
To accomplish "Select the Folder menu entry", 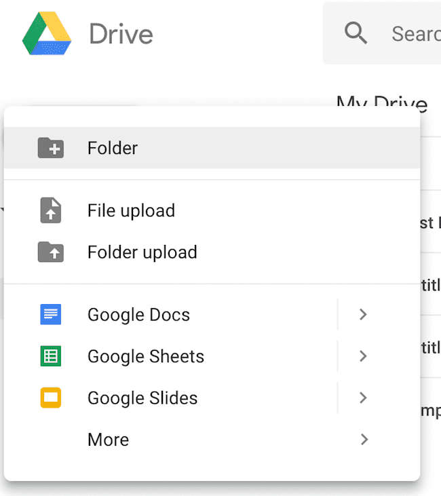I will click(212, 148).
